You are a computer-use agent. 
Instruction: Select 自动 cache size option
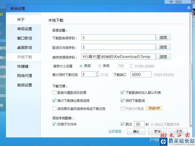(x=81, y=66)
